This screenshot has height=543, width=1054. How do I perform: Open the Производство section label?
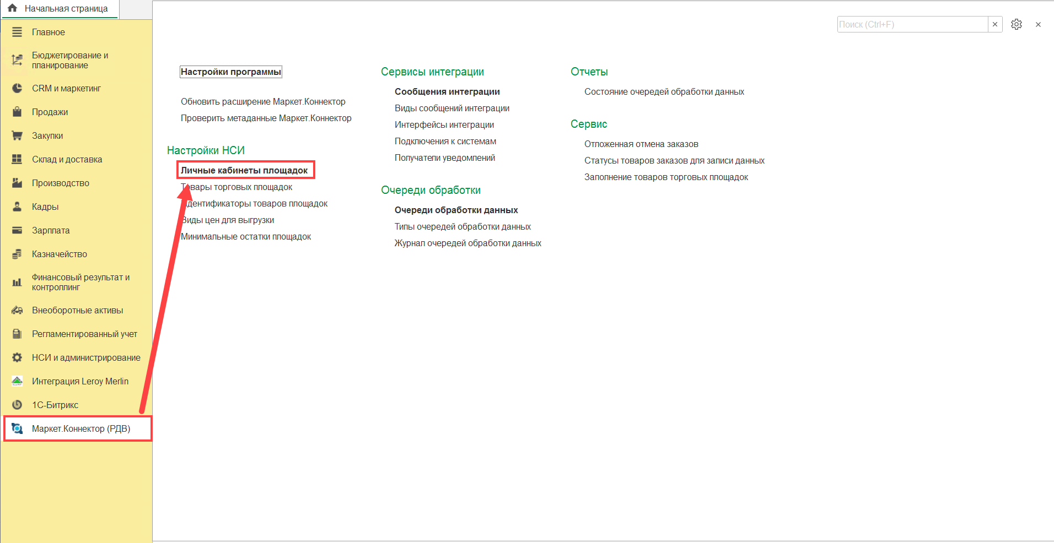[x=61, y=183]
